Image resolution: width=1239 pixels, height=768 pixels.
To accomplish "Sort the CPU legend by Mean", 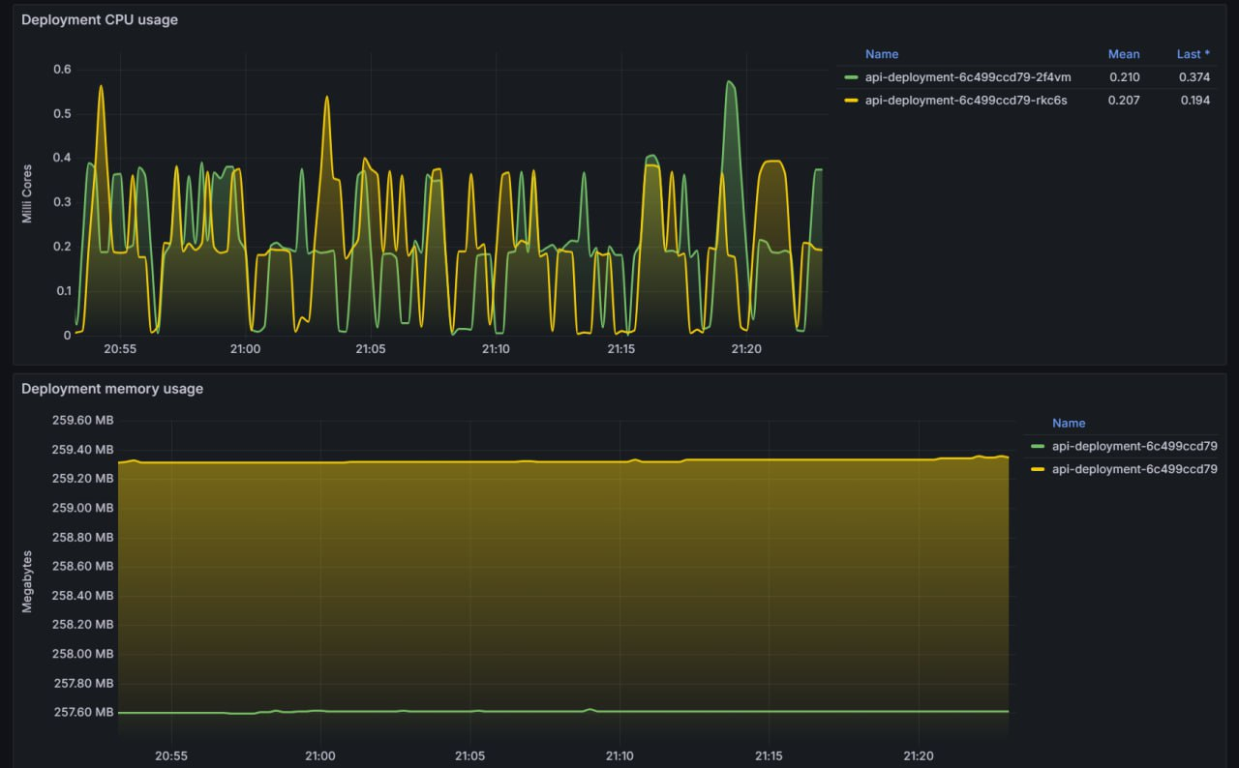I will point(1124,54).
